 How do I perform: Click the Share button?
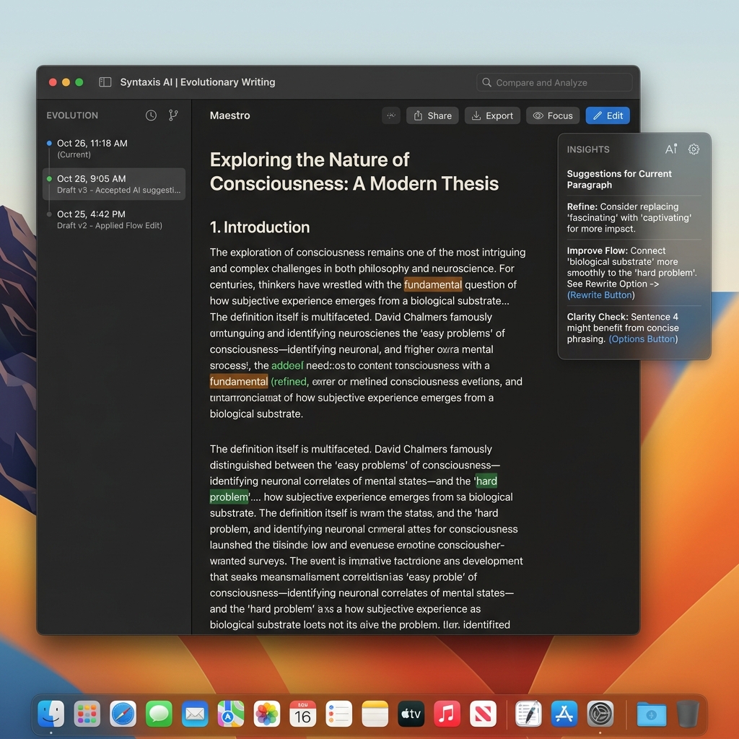pyautogui.click(x=432, y=115)
